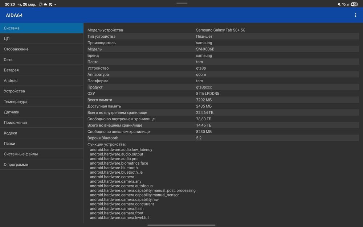The height and width of the screenshot is (227, 363).
Task: Tap android.hardware.bluetooth_le entry
Action: [116, 172]
